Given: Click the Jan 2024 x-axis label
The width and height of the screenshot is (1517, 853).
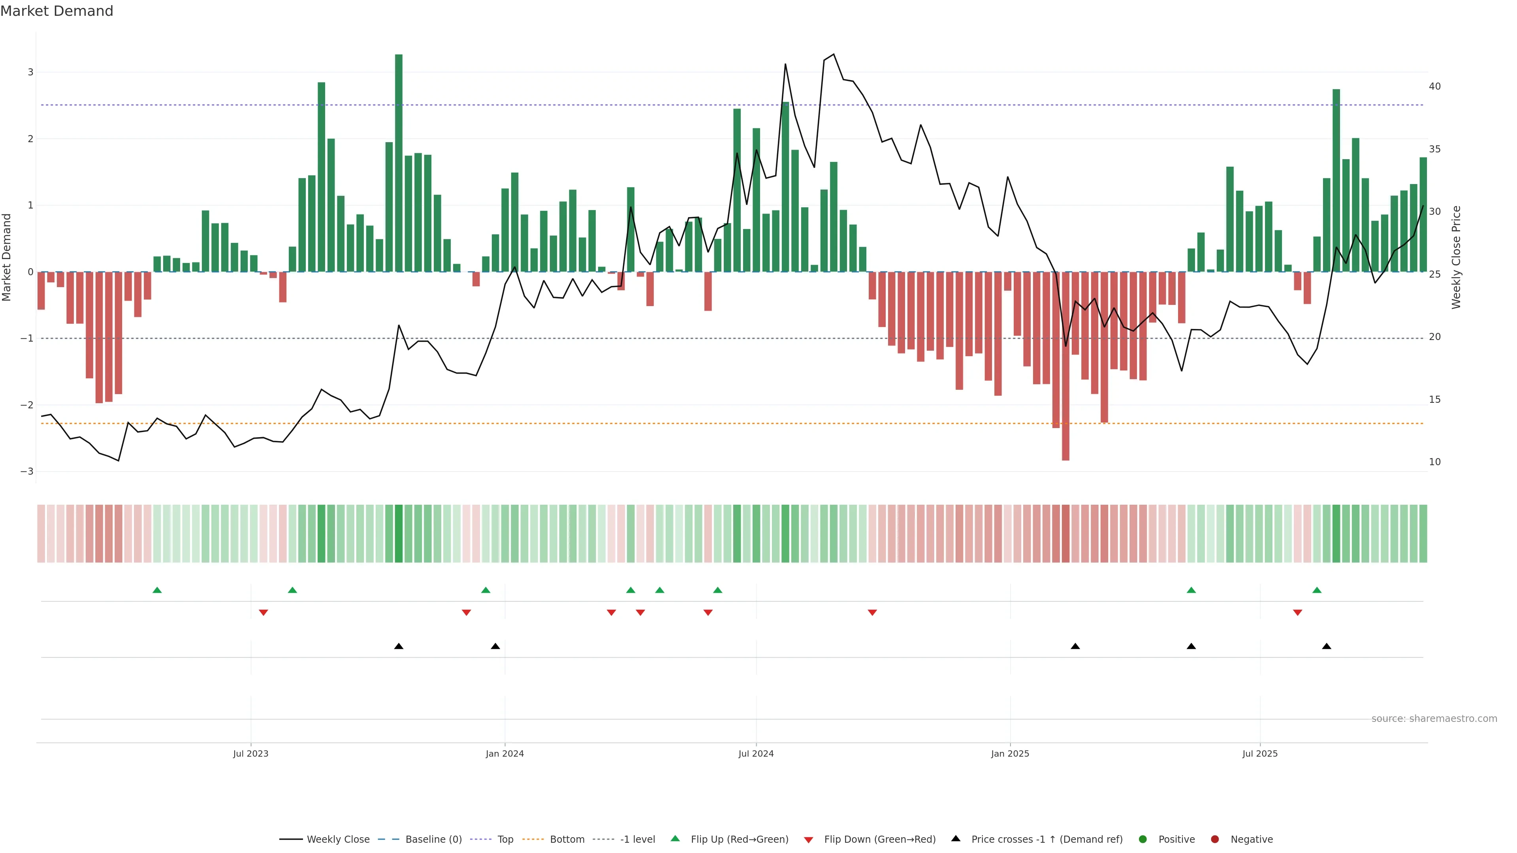Looking at the screenshot, I should (505, 753).
